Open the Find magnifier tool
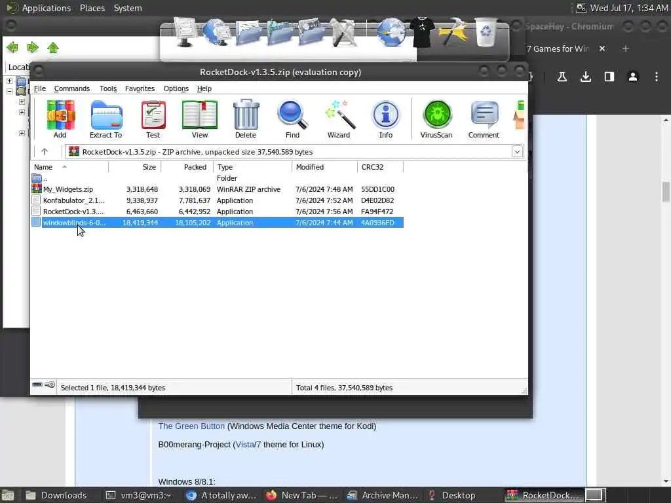671x503 pixels. pyautogui.click(x=292, y=119)
